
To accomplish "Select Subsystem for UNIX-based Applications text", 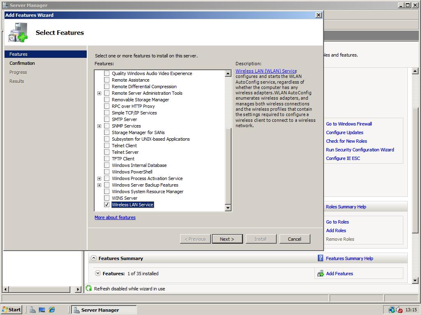I will 150,139.
